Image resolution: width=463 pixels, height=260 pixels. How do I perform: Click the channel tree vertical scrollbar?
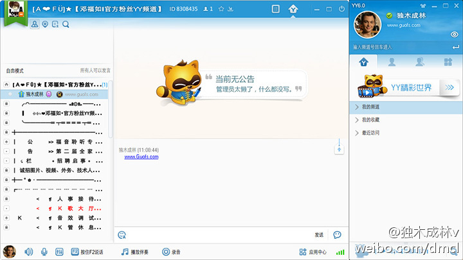point(111,109)
